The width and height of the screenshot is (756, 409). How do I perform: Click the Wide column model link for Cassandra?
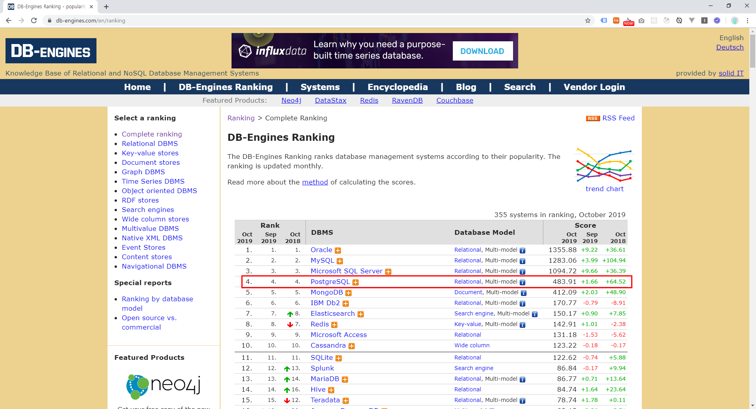point(472,345)
